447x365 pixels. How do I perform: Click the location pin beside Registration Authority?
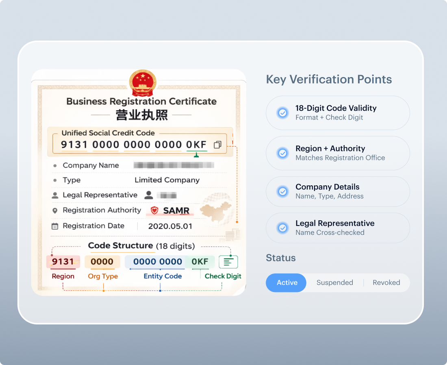click(x=55, y=211)
